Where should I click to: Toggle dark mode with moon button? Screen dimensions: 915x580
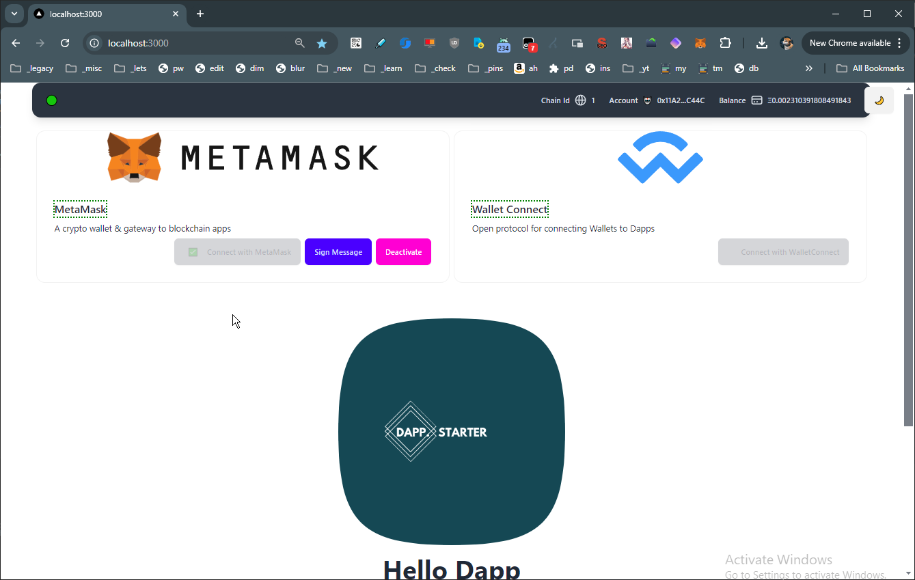(x=879, y=100)
